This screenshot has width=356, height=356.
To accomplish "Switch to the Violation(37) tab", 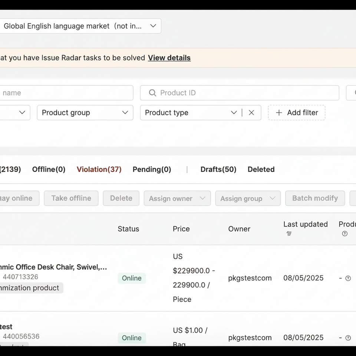I will click(x=99, y=169).
